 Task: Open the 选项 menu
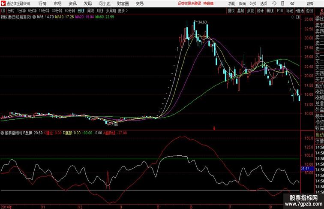[264, 3]
